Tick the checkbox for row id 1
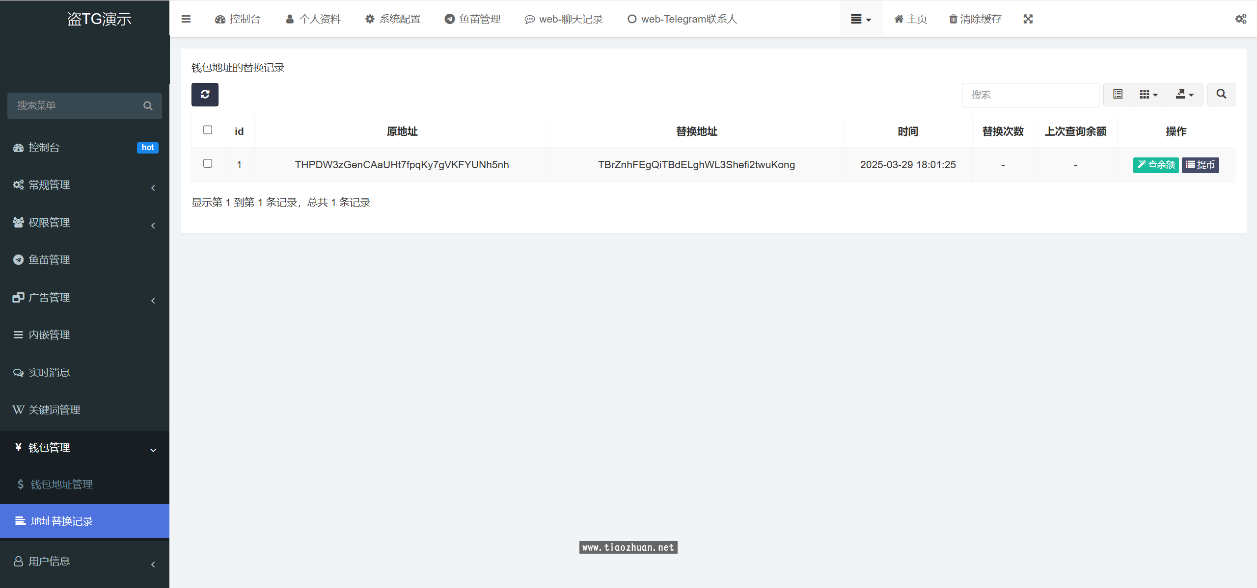Image resolution: width=1257 pixels, height=588 pixels. (208, 163)
